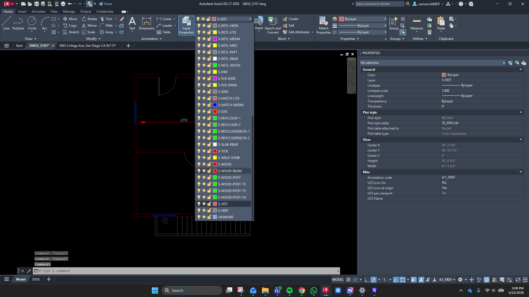Viewport: 529px width, 297px height.
Task: Collapse the General properties section
Action: (x=521, y=70)
